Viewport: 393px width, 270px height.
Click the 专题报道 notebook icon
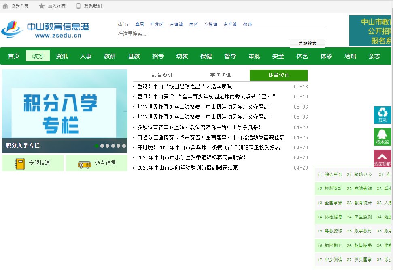[20, 163]
